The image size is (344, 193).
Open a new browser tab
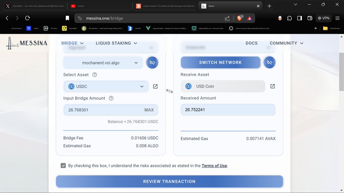tap(269, 6)
